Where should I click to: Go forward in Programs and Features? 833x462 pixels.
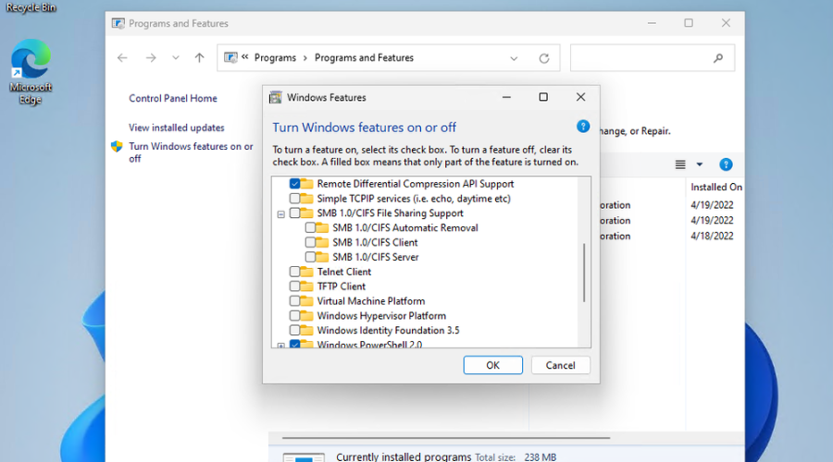[151, 58]
